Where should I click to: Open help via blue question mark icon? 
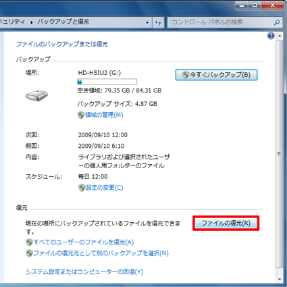(x=271, y=36)
